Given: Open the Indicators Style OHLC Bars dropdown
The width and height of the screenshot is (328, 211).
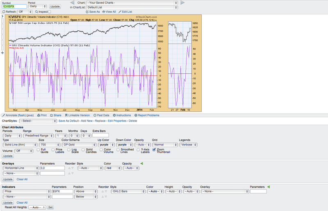Looking at the screenshot, I should (128, 191).
